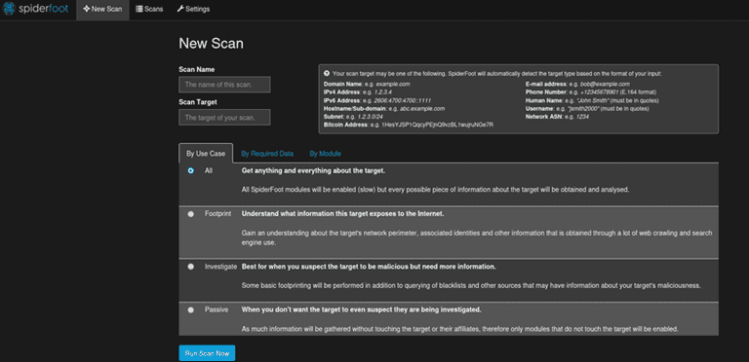
Task: Click the 'Hostname/Sub-domain' example line
Action: tap(384, 109)
